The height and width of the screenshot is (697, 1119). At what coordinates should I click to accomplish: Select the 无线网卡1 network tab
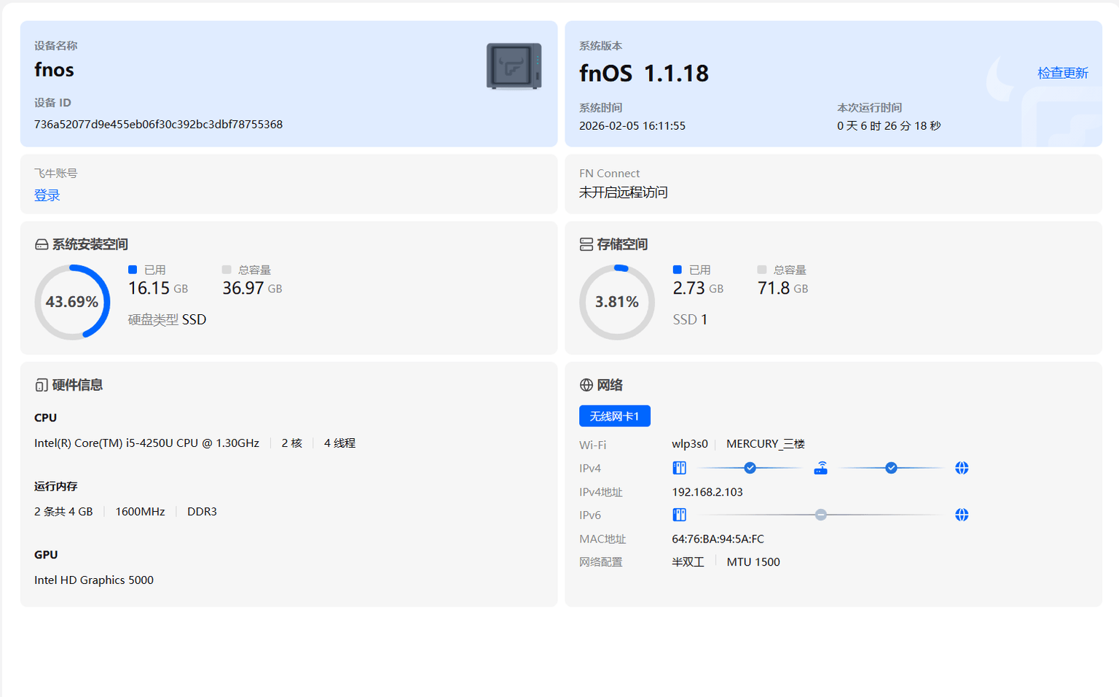614,416
